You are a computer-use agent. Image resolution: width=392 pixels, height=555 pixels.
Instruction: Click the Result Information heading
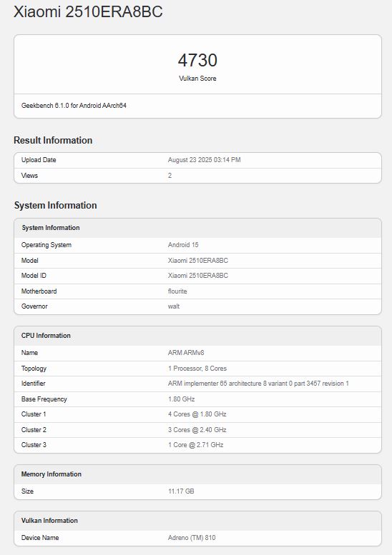[53, 140]
